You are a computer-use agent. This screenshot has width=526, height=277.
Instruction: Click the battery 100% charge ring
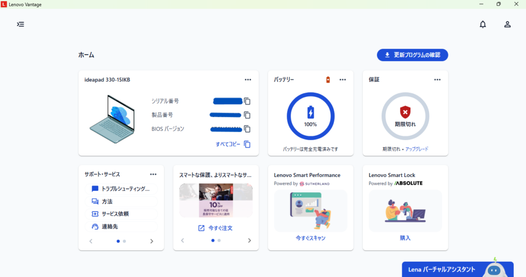coord(311,116)
